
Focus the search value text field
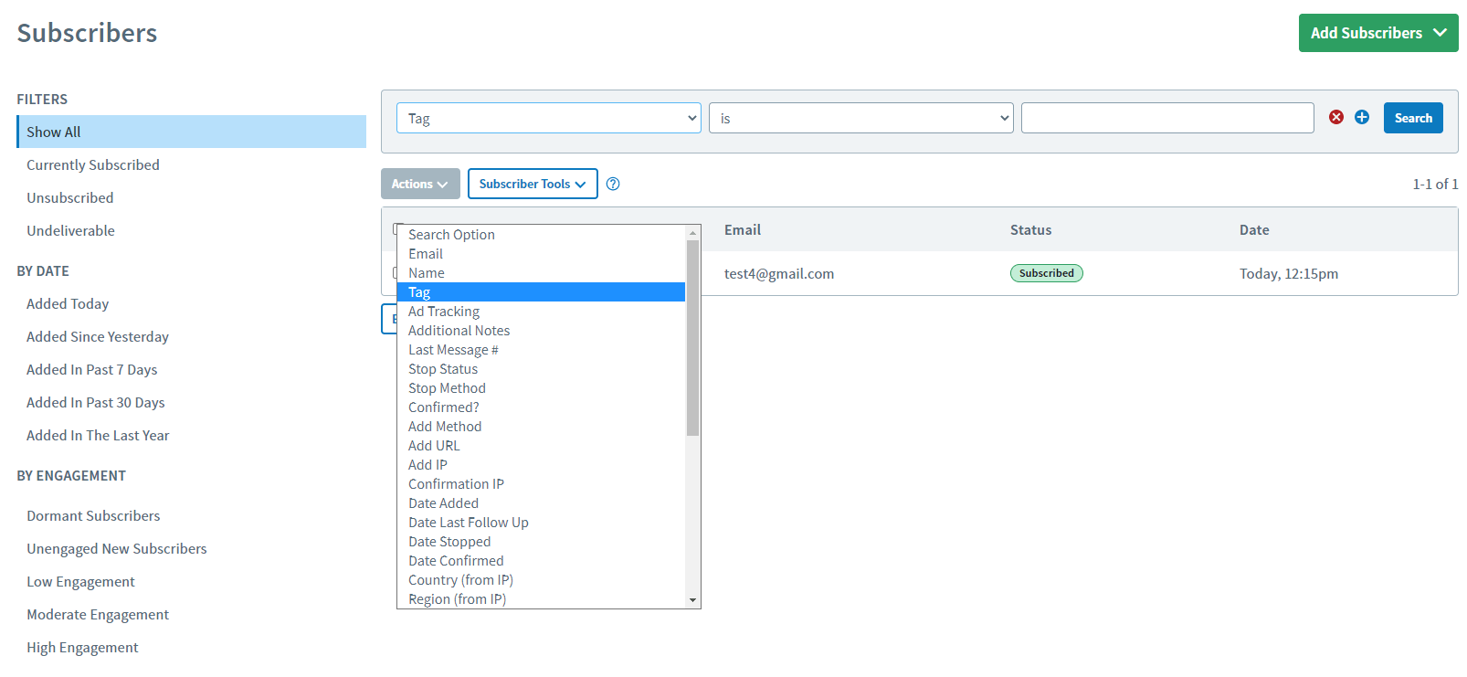[x=1167, y=118]
